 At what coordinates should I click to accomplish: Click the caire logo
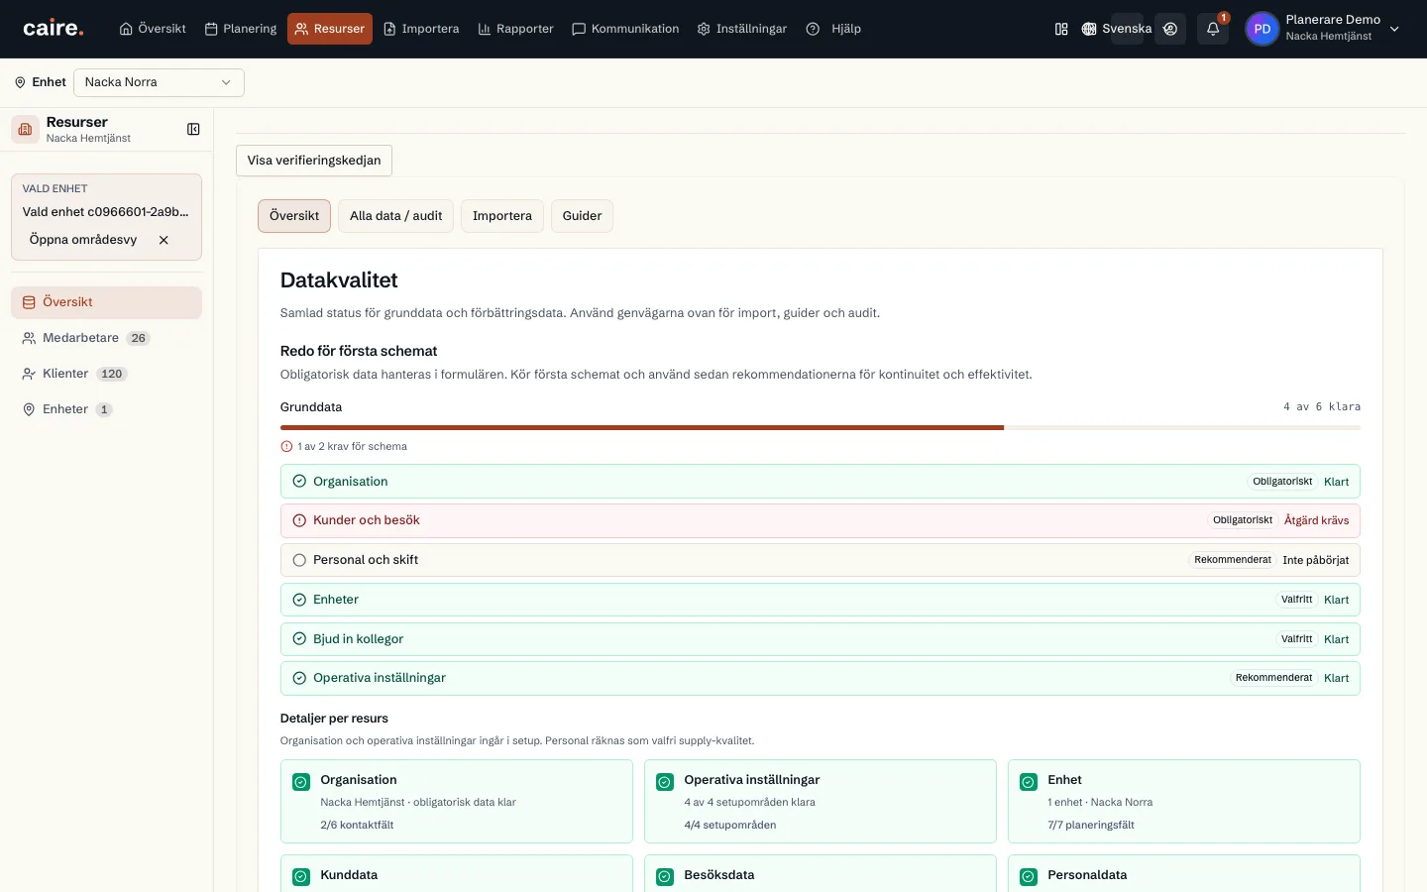coord(54,29)
